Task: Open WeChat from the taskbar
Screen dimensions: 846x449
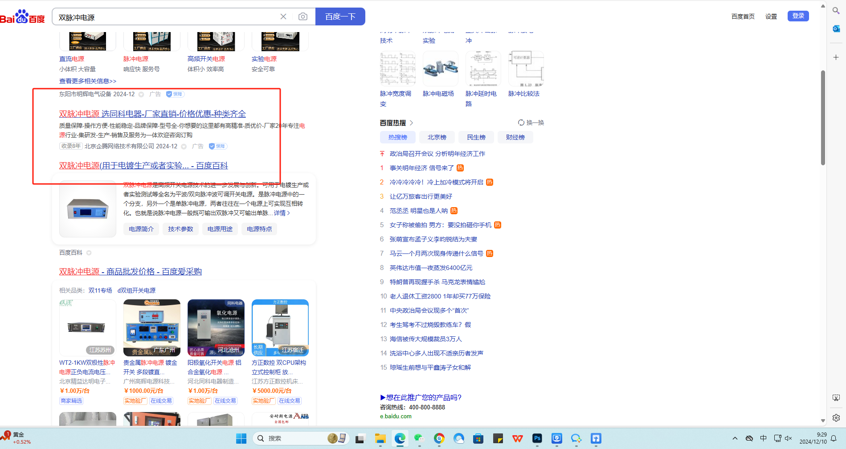Action: 419,438
